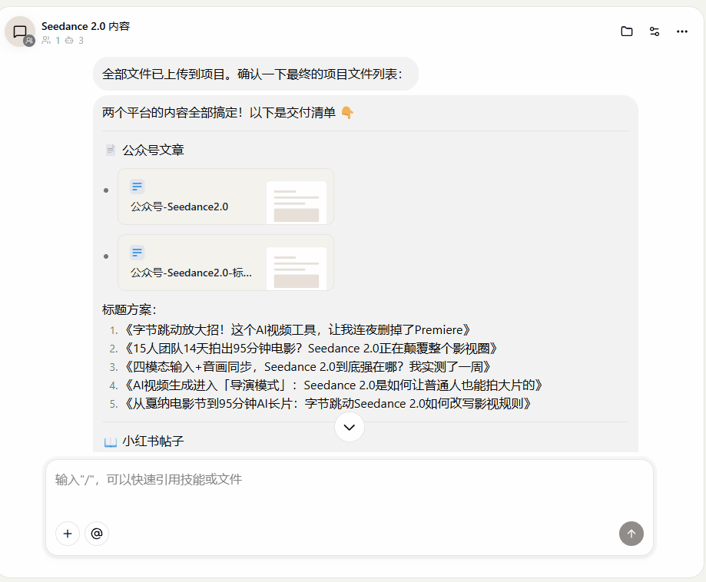The height and width of the screenshot is (582, 706).
Task: Click the plus attachment button
Action: [x=68, y=534]
